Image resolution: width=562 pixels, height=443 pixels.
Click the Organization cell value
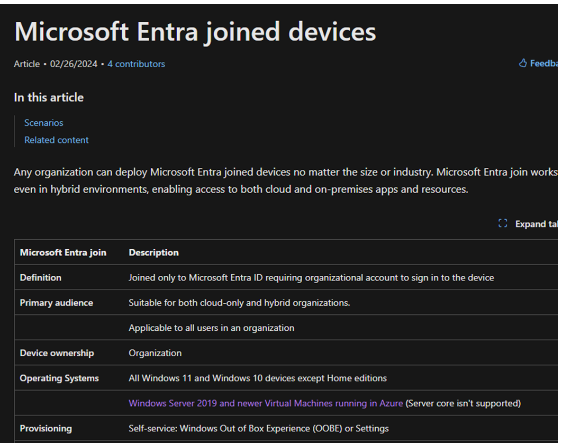[155, 353]
